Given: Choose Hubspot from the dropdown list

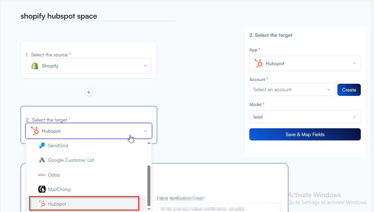Looking at the screenshot, I should pyautogui.click(x=57, y=204).
